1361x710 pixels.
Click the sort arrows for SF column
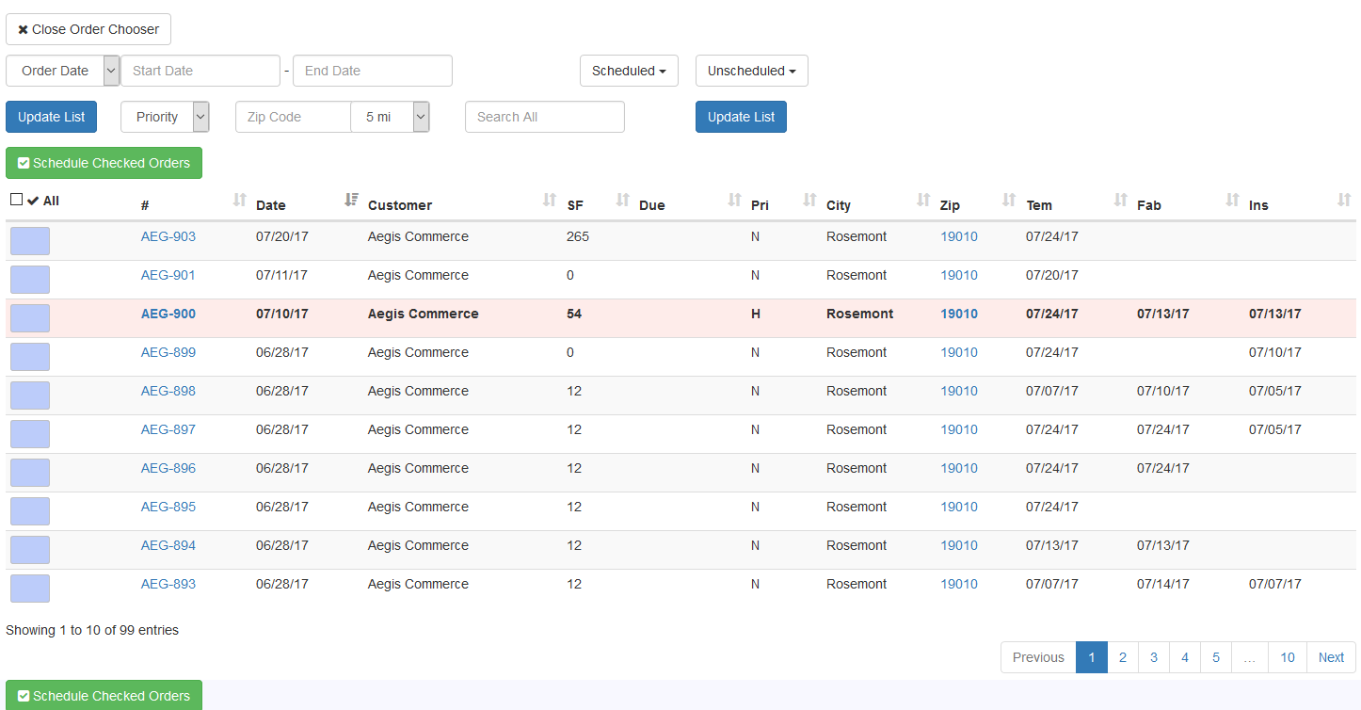click(x=622, y=200)
